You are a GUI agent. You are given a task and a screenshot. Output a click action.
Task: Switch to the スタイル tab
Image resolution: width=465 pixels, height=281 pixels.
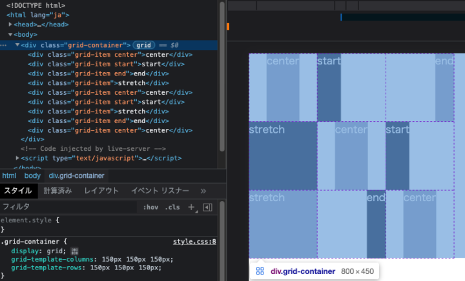[18, 191]
